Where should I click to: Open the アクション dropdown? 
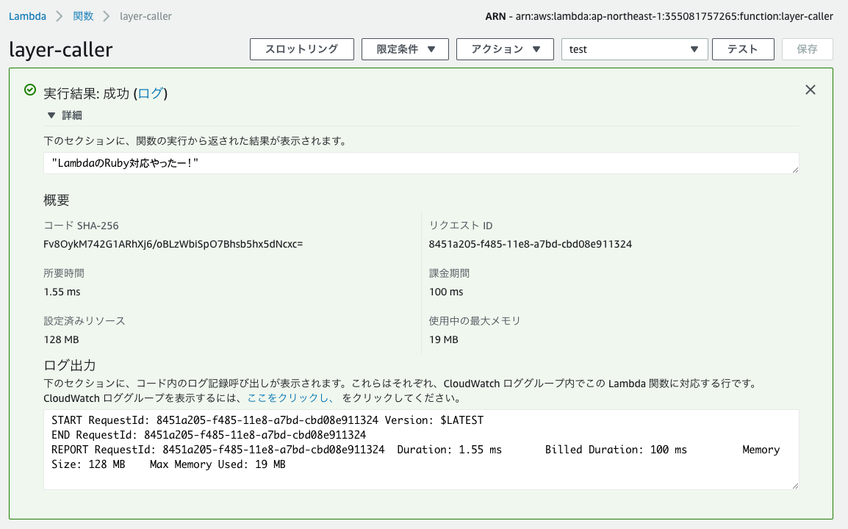click(505, 48)
